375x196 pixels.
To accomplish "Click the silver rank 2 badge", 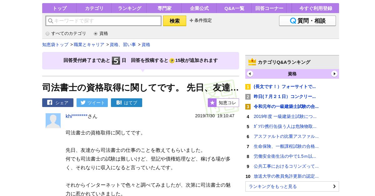I will tap(248, 97).
